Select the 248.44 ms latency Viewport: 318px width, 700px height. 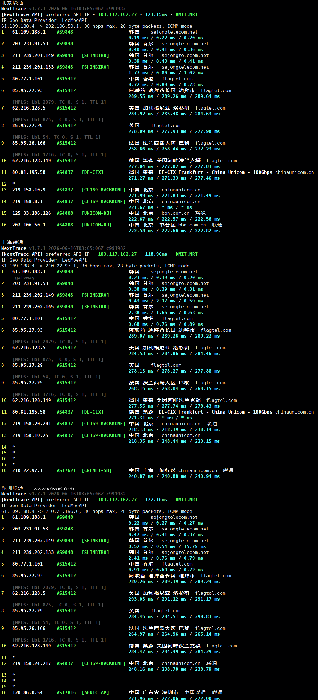(x=174, y=441)
